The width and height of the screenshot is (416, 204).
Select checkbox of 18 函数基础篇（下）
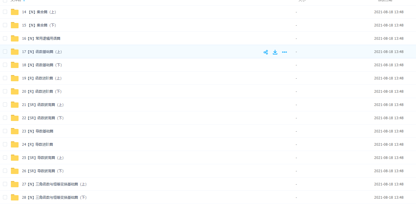point(5,65)
